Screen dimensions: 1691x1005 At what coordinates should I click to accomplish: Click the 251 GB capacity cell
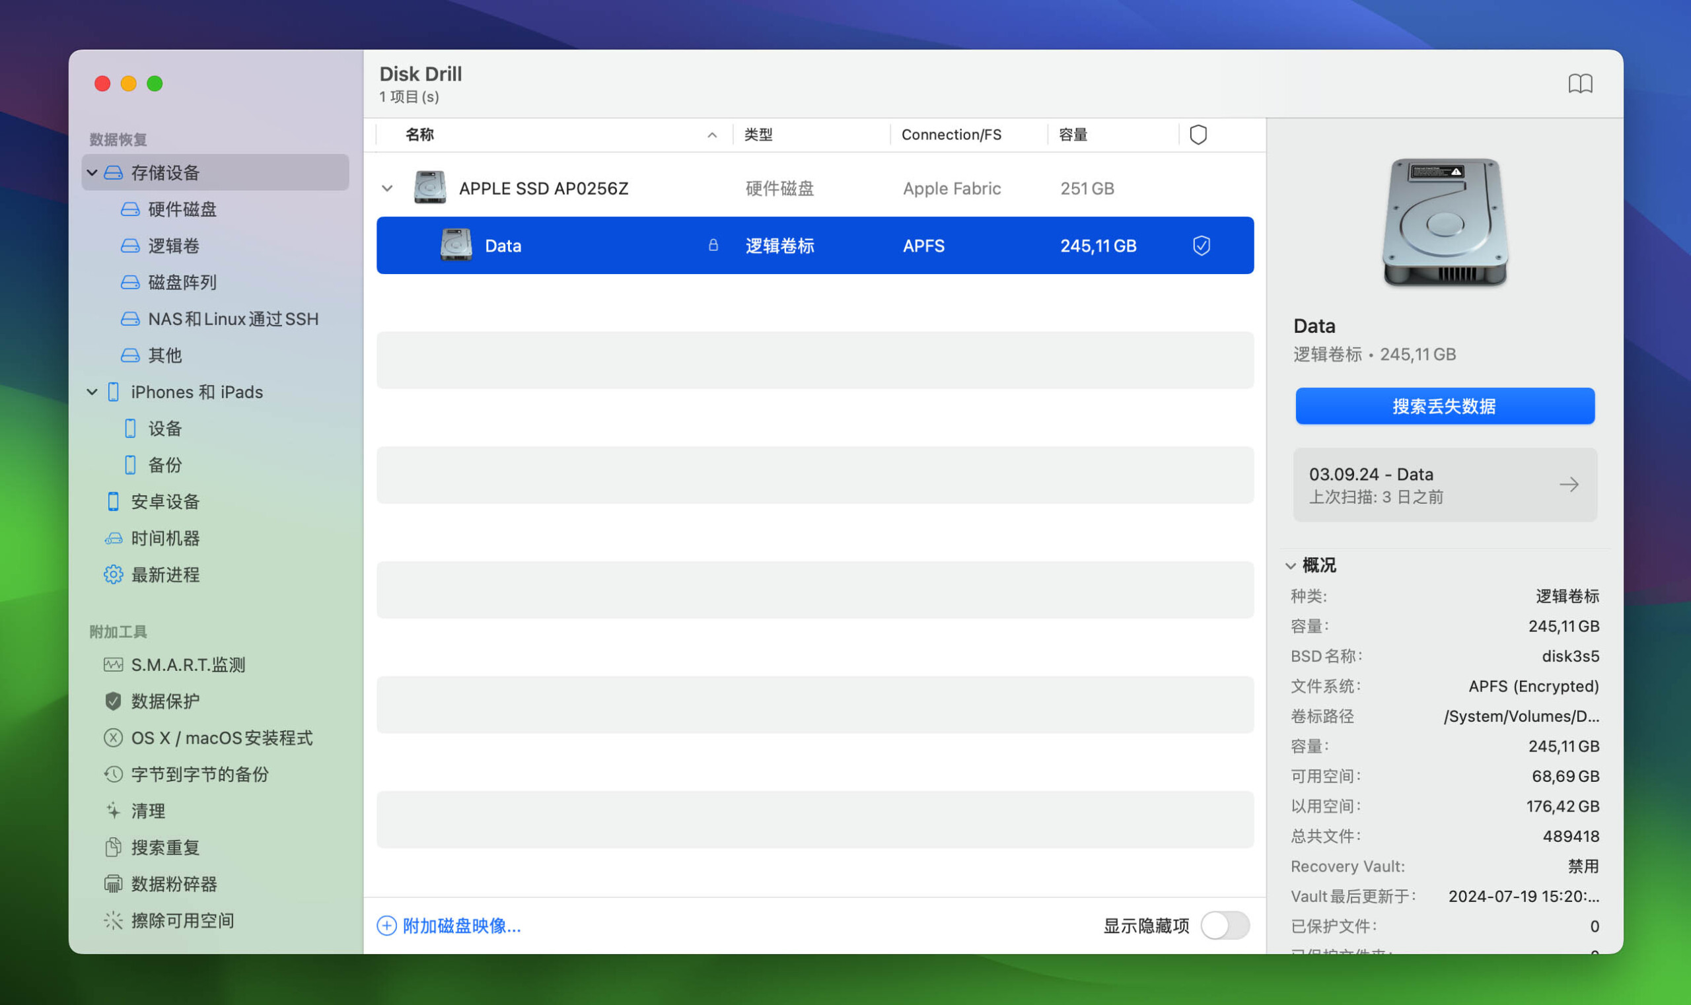click(1087, 188)
